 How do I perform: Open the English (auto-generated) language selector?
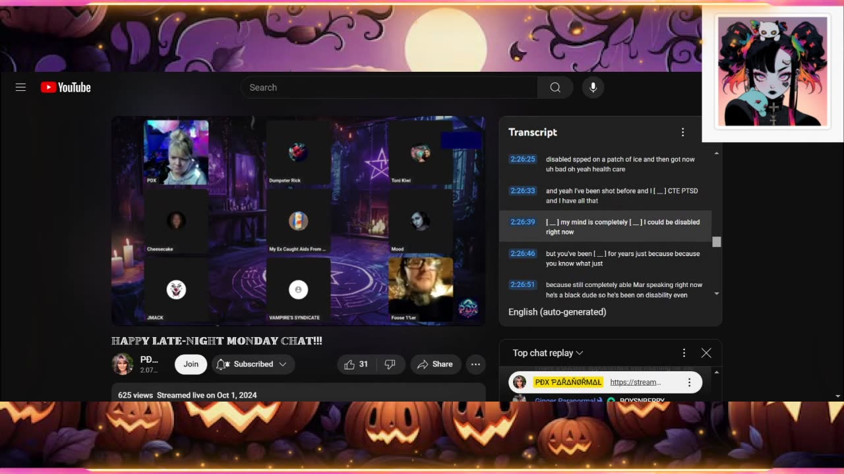coord(557,312)
